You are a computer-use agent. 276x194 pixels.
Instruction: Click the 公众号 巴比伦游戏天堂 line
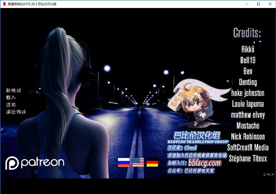pos(191,170)
